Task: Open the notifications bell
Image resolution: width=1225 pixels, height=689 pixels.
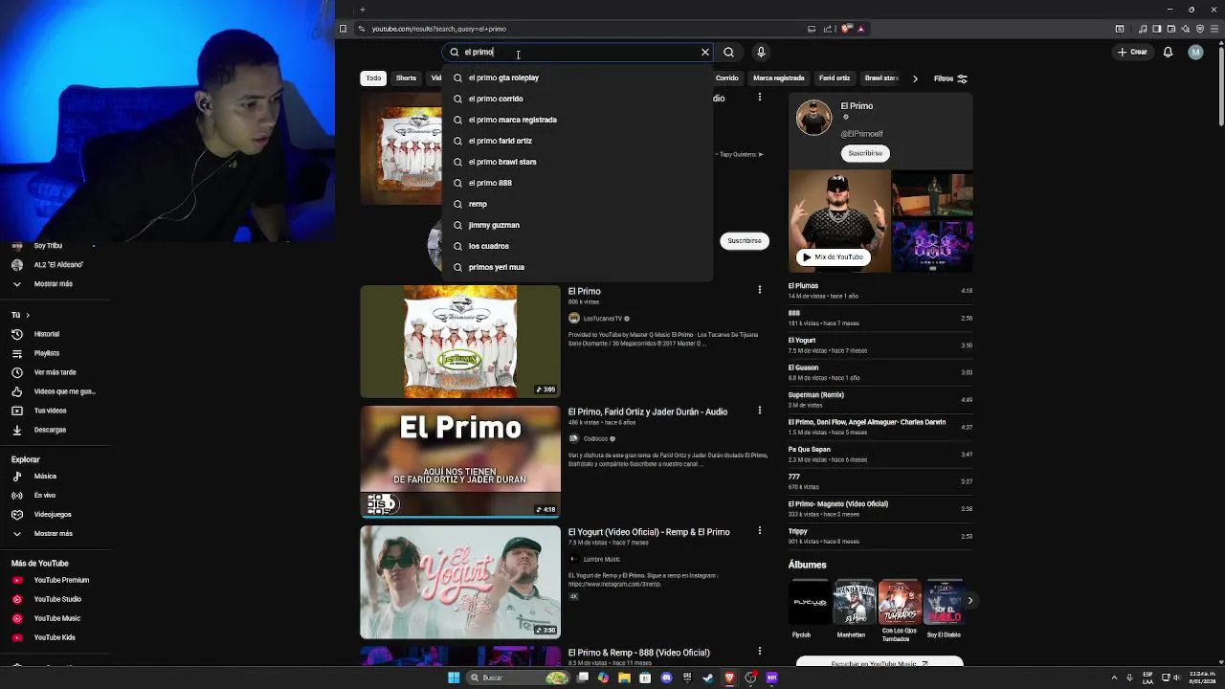Action: (x=1168, y=53)
